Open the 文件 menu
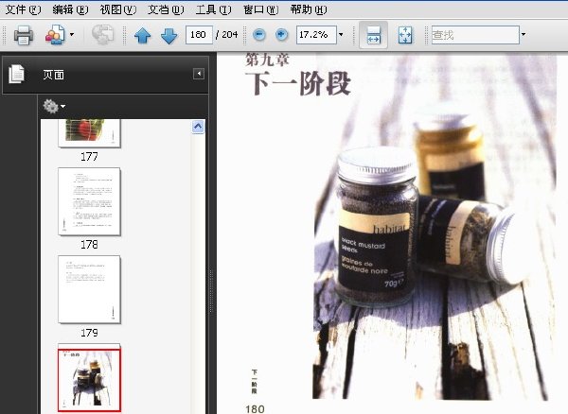This screenshot has width=568, height=414. coord(23,9)
